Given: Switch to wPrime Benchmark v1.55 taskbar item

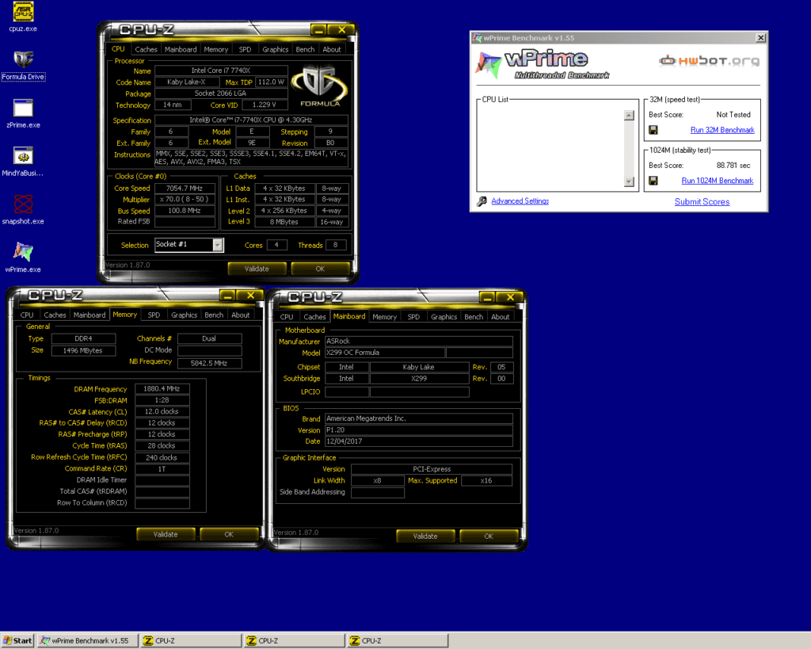Looking at the screenshot, I should pos(87,641).
